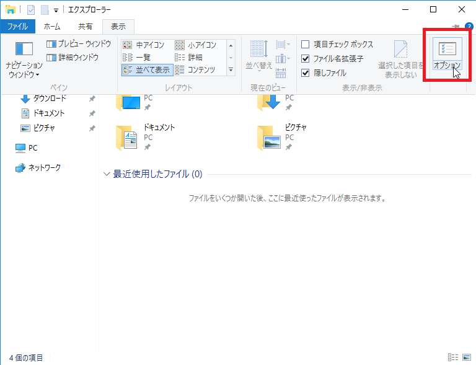
Task: Select PC in navigation pane
Action: click(26, 147)
